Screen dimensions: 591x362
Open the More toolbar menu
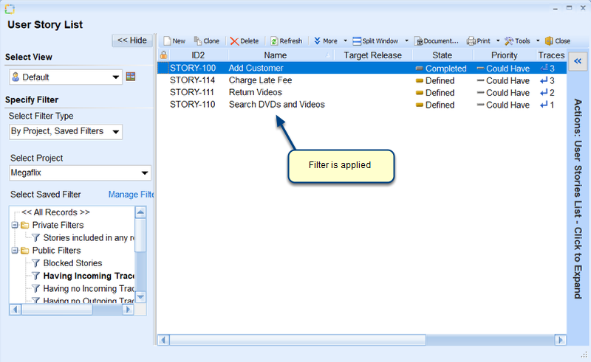(x=325, y=41)
